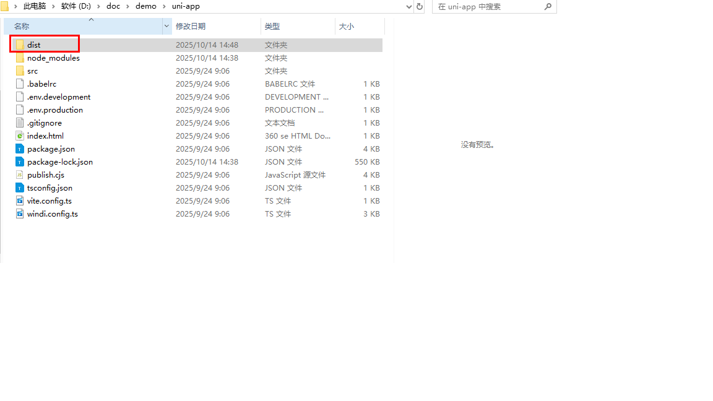
Task: Click the publish.cjs script file icon
Action: pos(20,175)
